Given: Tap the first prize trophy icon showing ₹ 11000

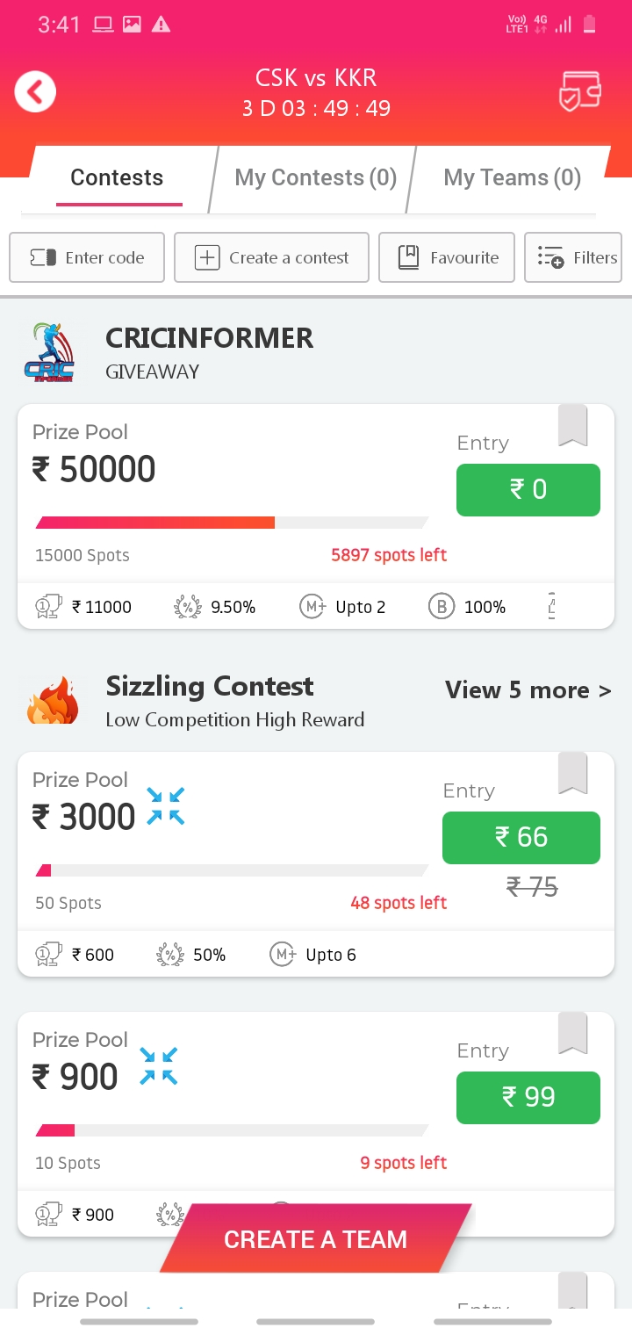Looking at the screenshot, I should [48, 607].
